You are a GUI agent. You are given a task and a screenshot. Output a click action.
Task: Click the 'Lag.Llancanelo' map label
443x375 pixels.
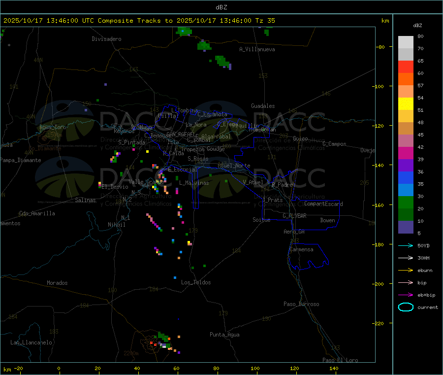pyautogui.click(x=31, y=342)
